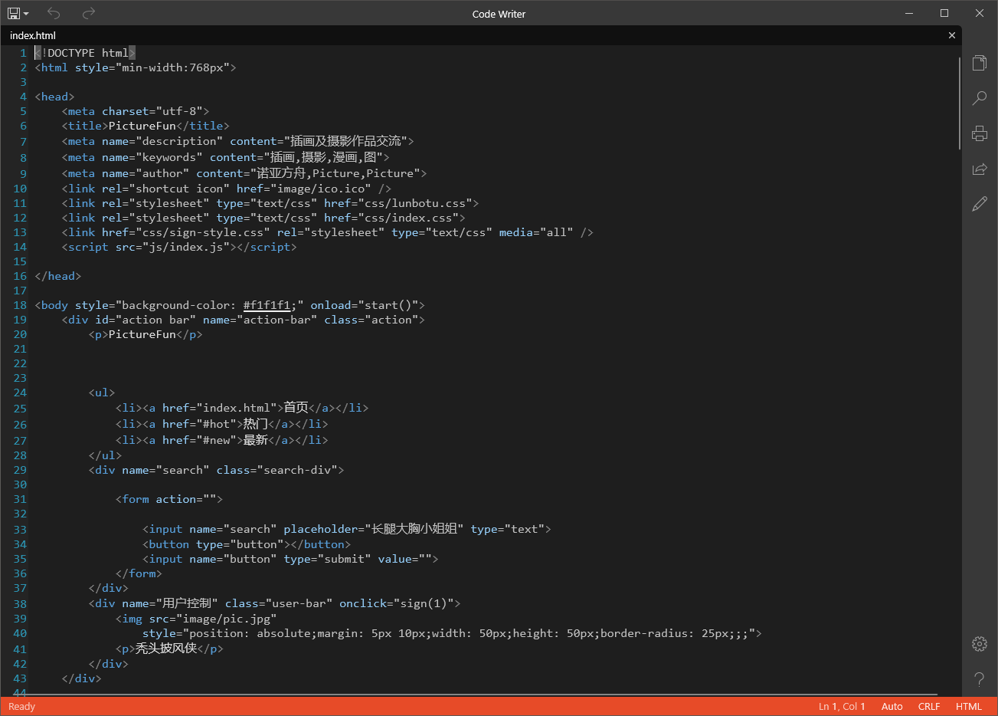Click "search-div" class on line 29

click(x=297, y=470)
